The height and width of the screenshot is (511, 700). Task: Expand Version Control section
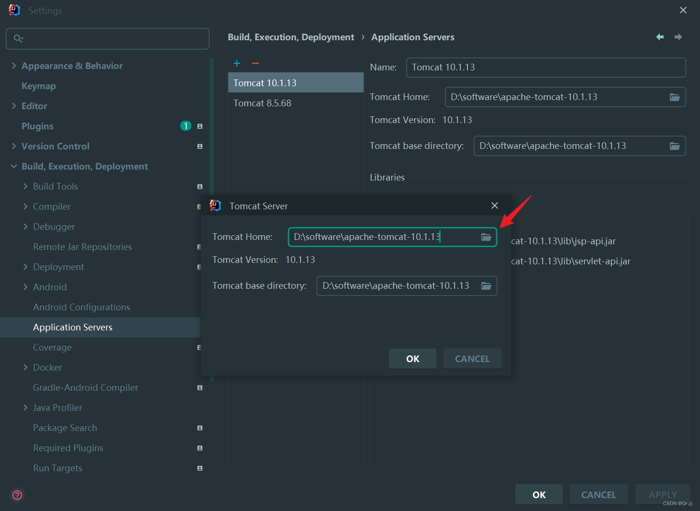(14, 146)
